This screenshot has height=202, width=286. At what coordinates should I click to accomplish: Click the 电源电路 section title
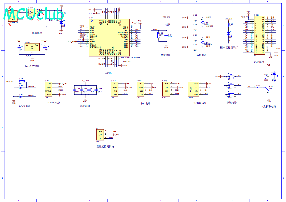tap(37, 33)
